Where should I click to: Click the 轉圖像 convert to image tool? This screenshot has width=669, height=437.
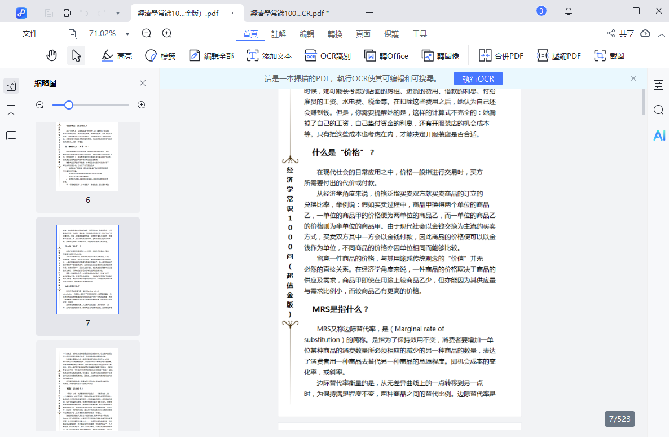(441, 55)
